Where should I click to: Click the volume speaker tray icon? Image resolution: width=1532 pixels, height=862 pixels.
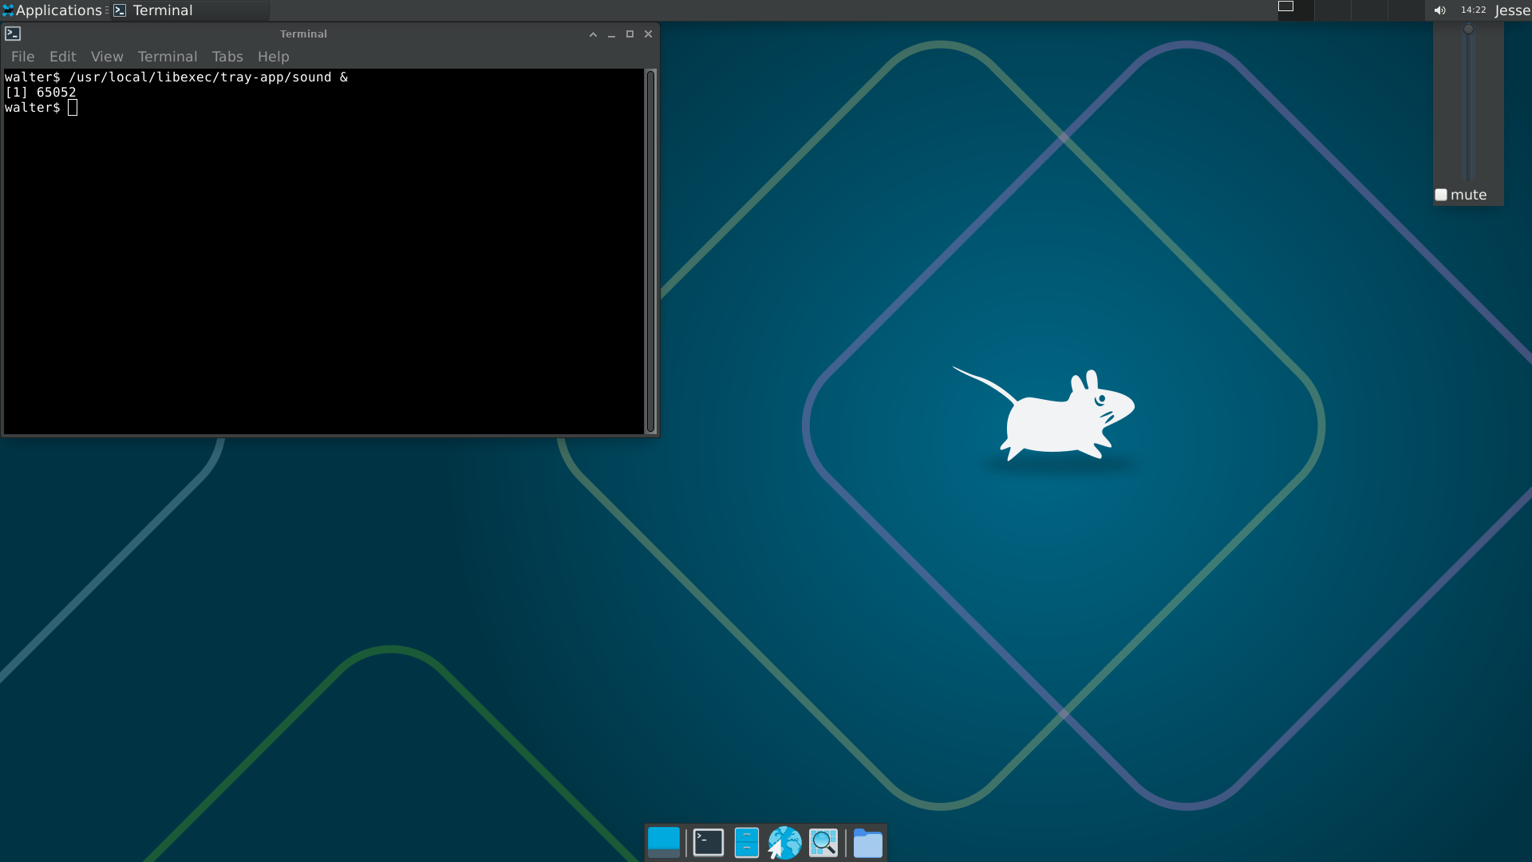pos(1439,10)
